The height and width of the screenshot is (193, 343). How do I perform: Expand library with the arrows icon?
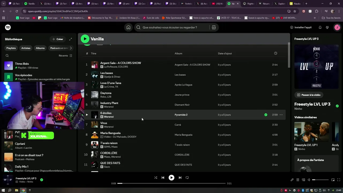click(x=70, y=39)
